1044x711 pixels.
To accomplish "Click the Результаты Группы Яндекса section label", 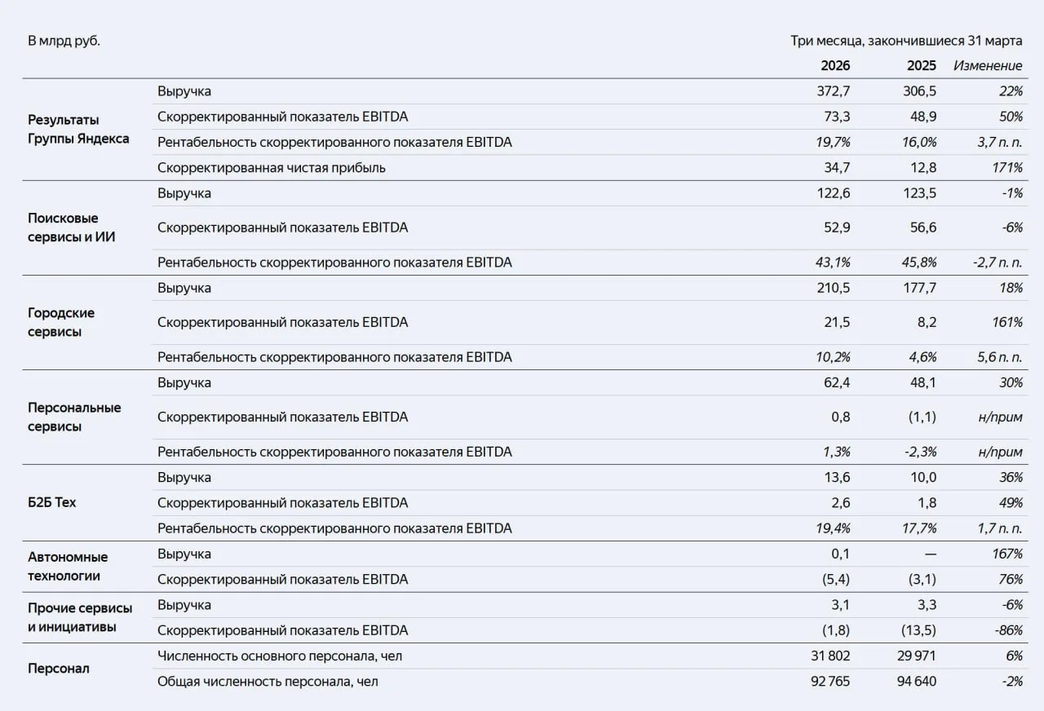I will pyautogui.click(x=78, y=130).
